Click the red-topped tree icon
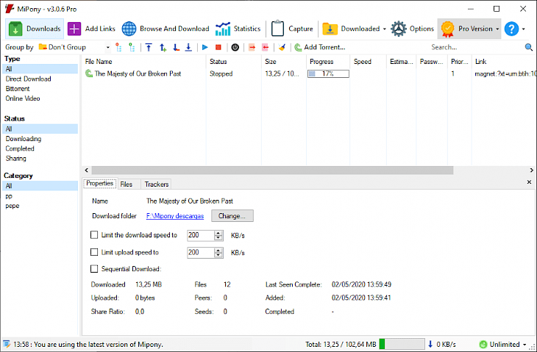Image resolution: width=537 pixels, height=352 pixels. (118, 47)
